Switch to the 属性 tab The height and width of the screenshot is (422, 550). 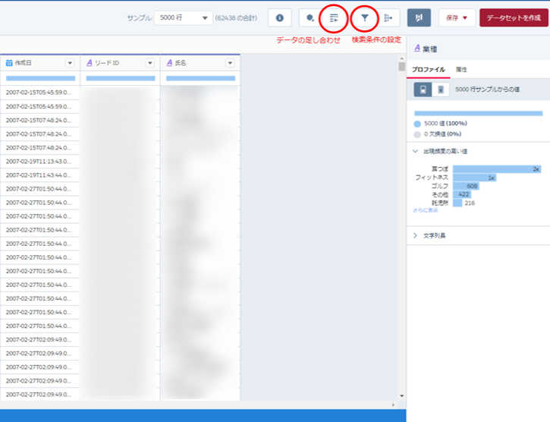tap(461, 70)
